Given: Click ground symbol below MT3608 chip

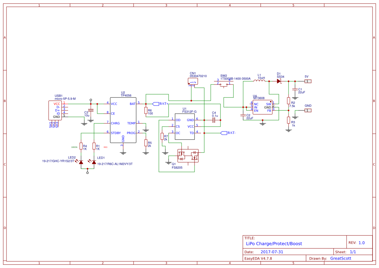Looking at the screenshot, I should coord(263,124).
